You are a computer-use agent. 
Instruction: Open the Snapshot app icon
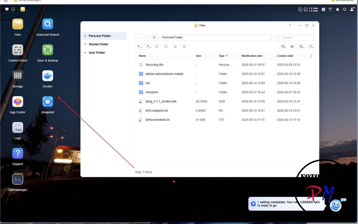[x=48, y=102]
